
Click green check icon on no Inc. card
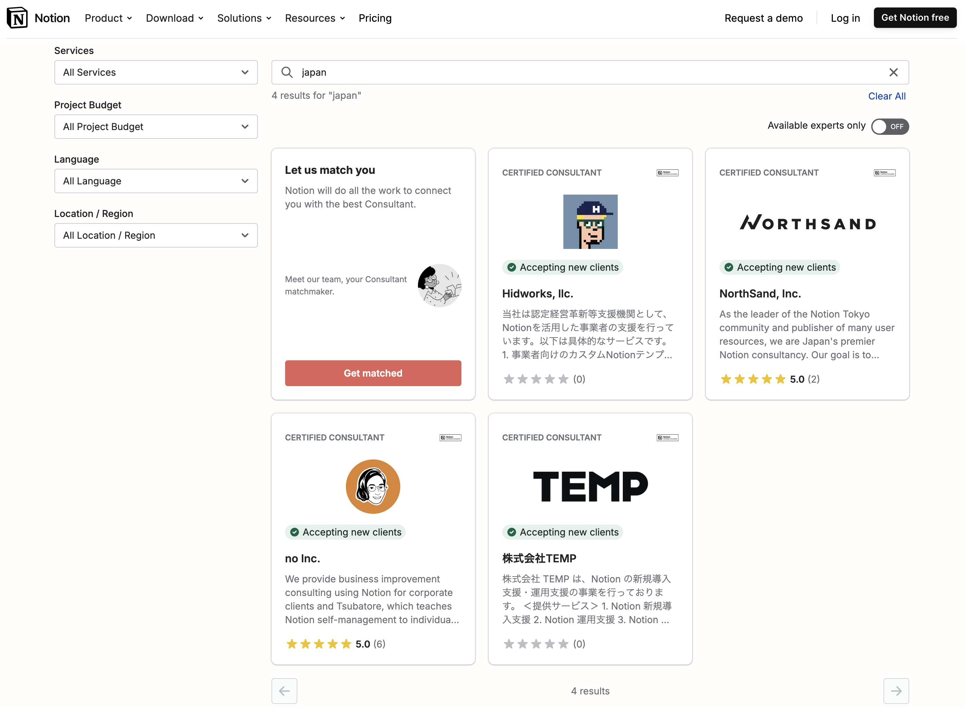294,532
